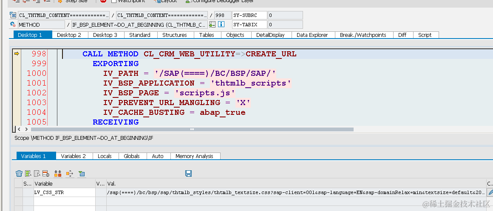Click the pencil edit icon for LV_CSS_STR
This screenshot has width=493, height=211.
tap(490, 192)
